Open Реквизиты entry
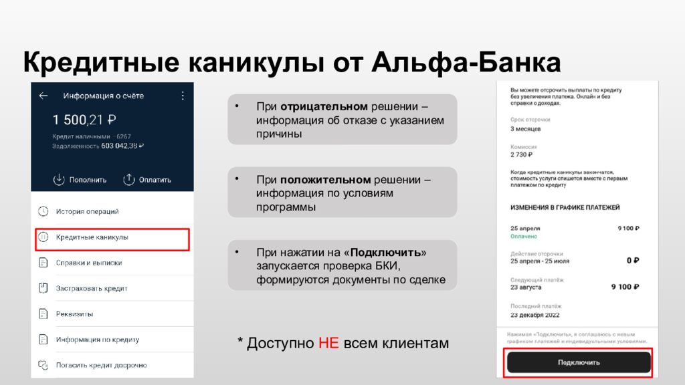 112,314
